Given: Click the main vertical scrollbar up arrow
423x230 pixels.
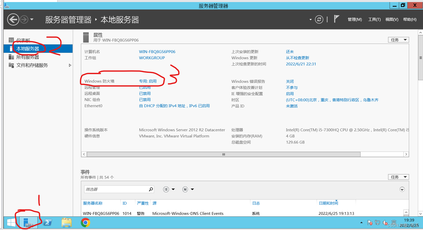Looking at the screenshot, I should pos(420,33).
